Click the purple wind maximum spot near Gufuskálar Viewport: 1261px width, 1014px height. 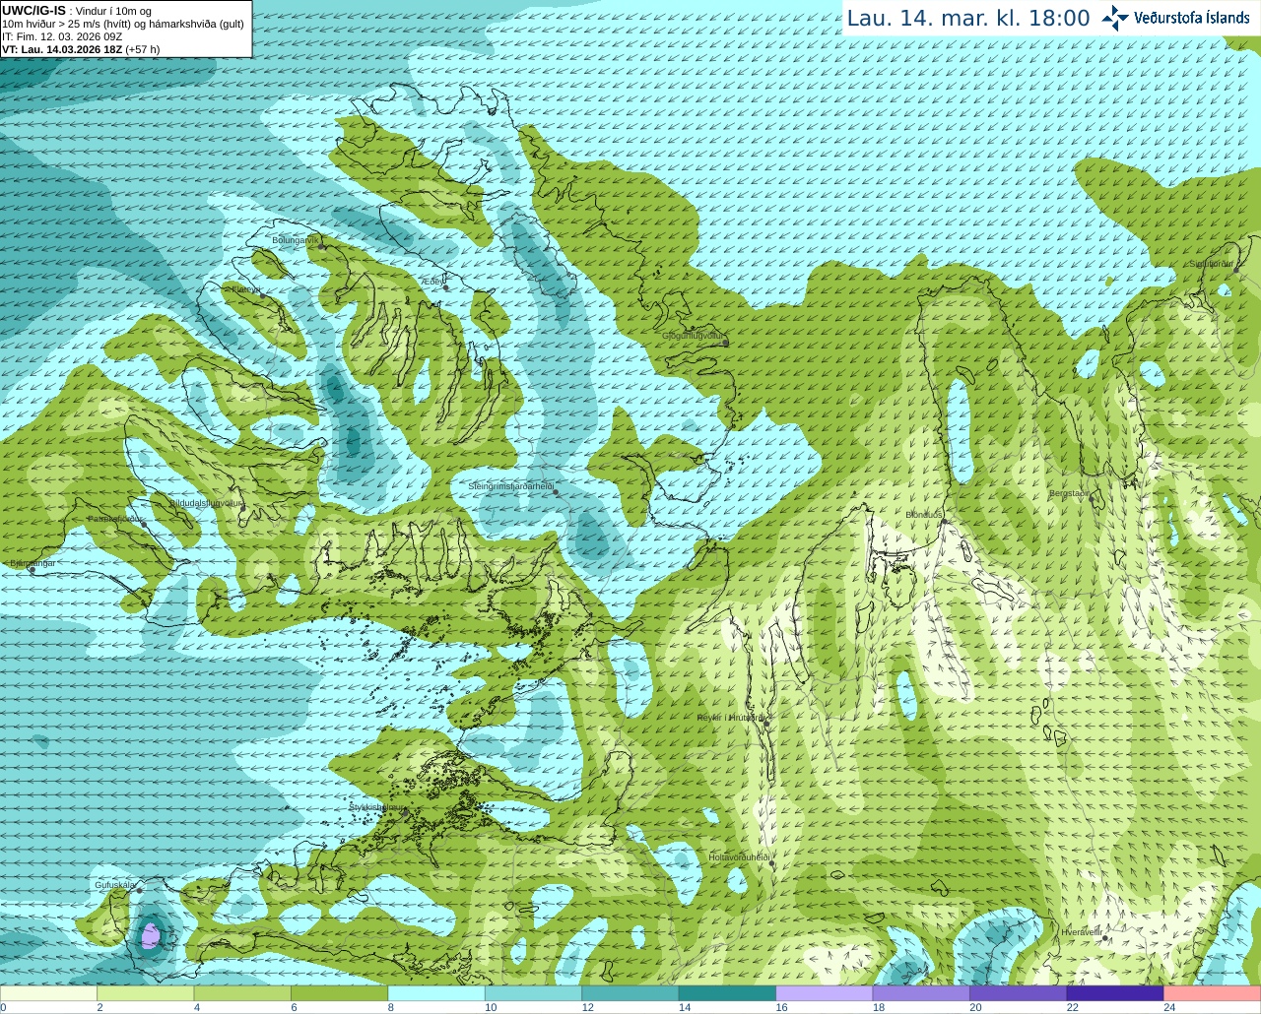click(150, 934)
